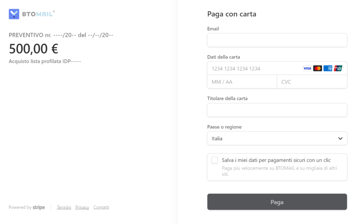Open the Paese o regione dropdown
The width and height of the screenshot is (361, 224).
pos(277,139)
